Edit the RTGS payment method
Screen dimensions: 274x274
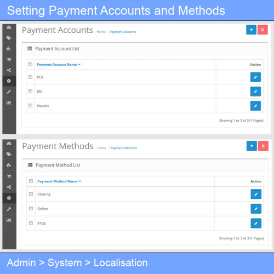pos(256,223)
